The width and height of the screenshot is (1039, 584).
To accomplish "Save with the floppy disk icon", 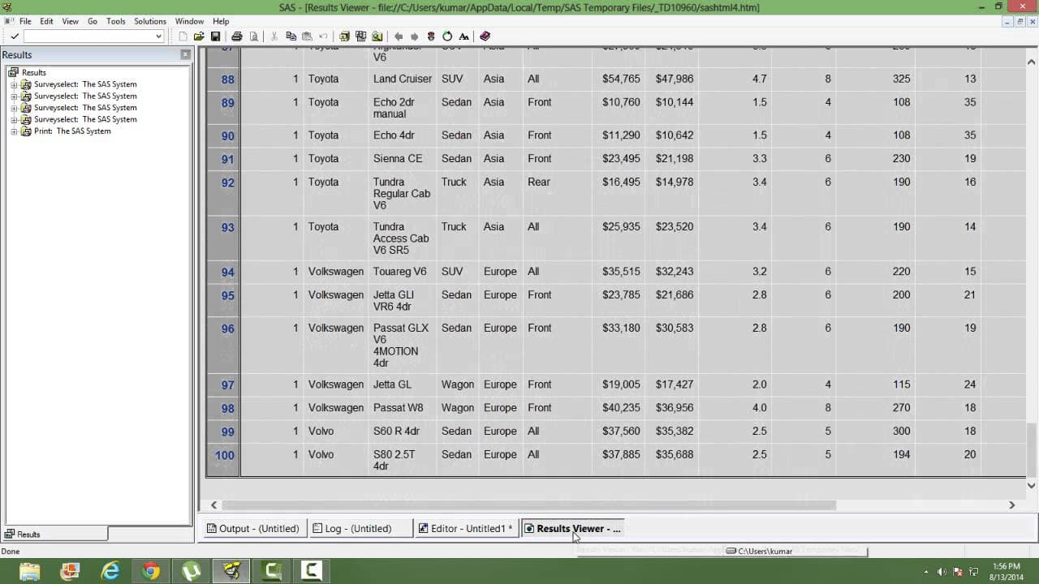I will [x=215, y=36].
